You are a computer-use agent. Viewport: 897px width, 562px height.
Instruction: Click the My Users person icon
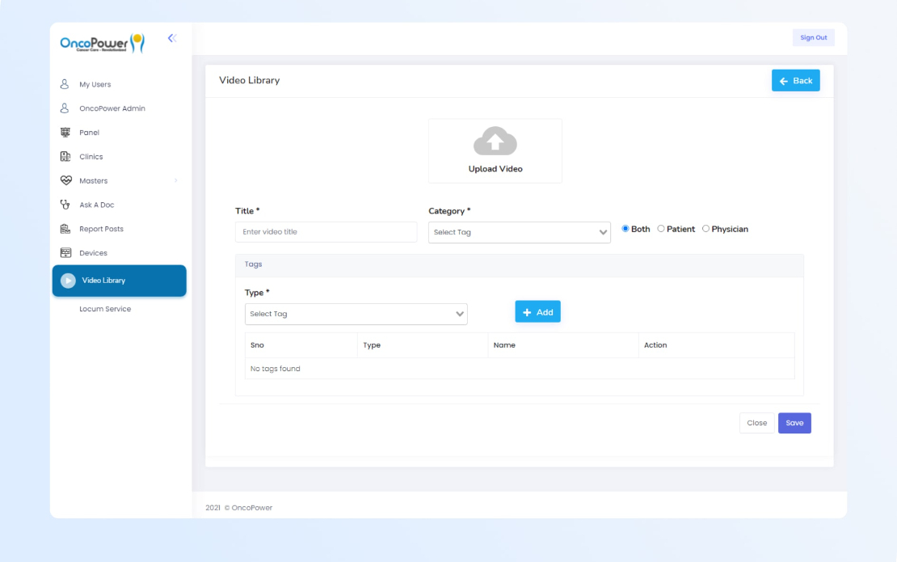tap(65, 84)
